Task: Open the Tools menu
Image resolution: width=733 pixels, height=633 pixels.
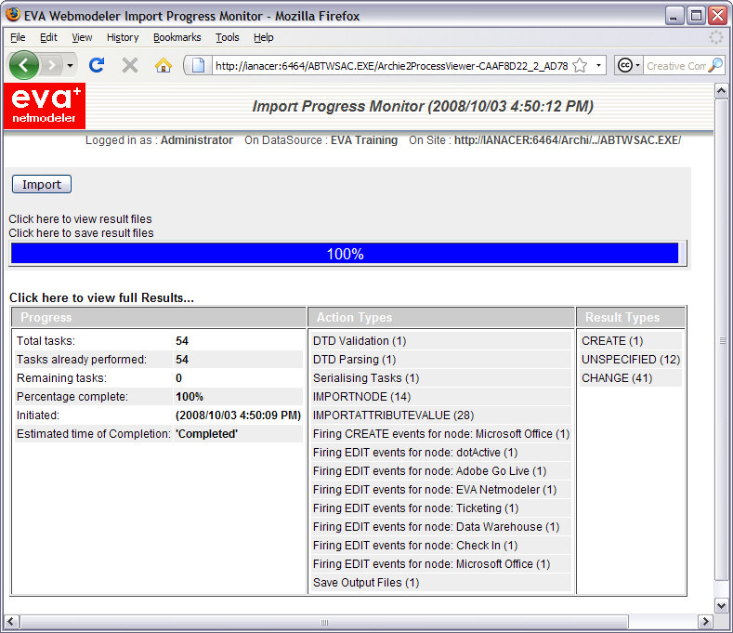Action: [x=227, y=37]
